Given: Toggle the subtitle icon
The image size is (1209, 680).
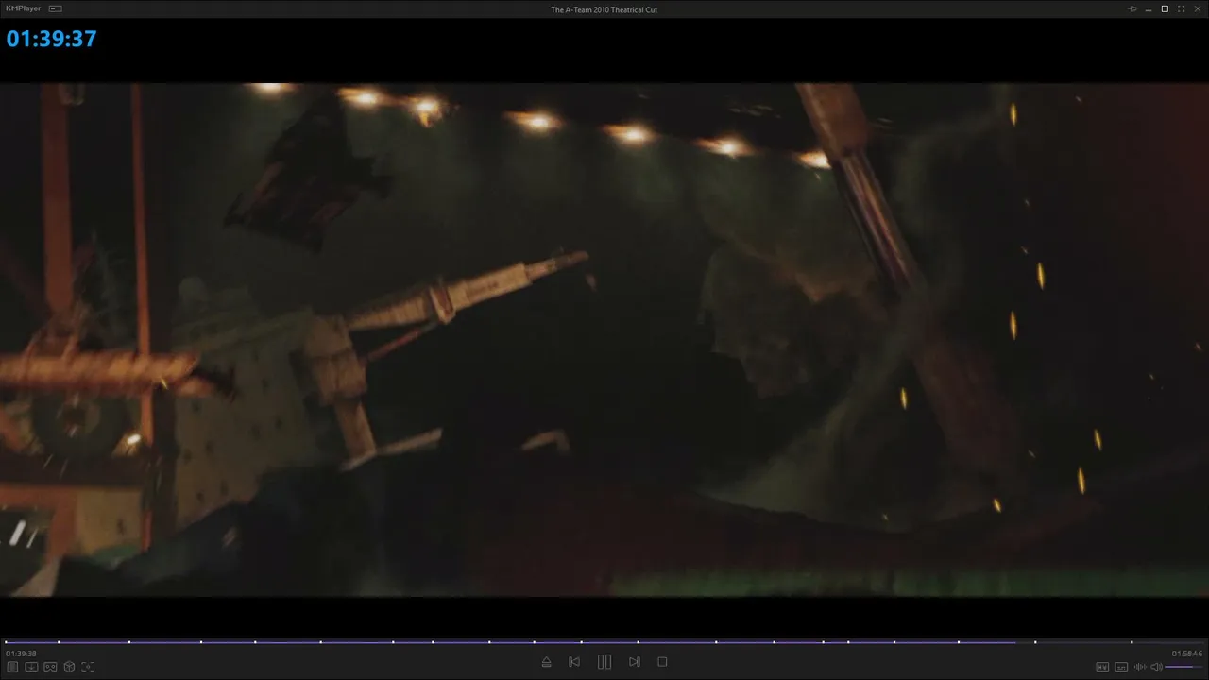Looking at the screenshot, I should 1121,667.
